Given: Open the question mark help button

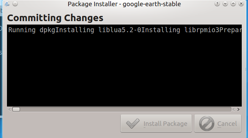Looking at the screenshot, I should tap(217, 4).
